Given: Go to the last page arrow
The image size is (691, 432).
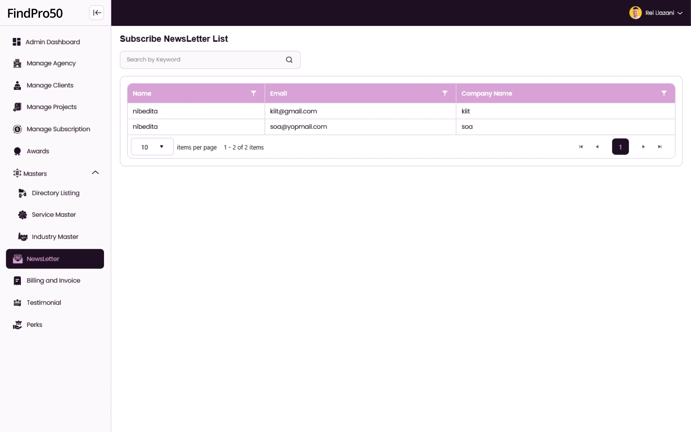Looking at the screenshot, I should click(660, 147).
